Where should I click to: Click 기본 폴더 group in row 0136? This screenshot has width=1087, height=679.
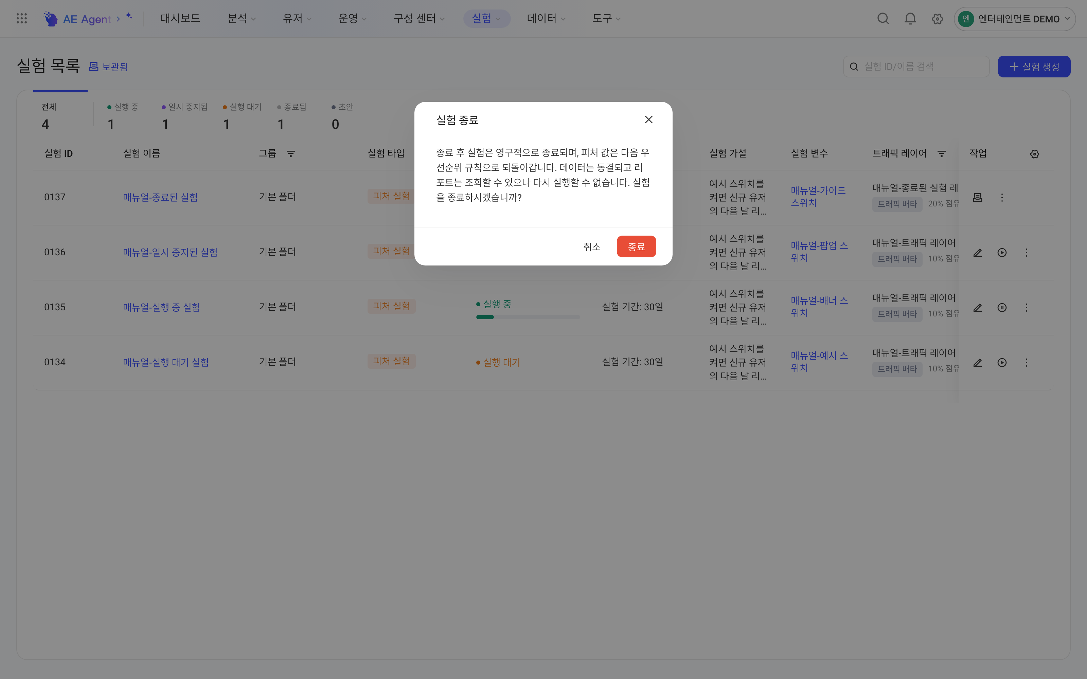[277, 252]
